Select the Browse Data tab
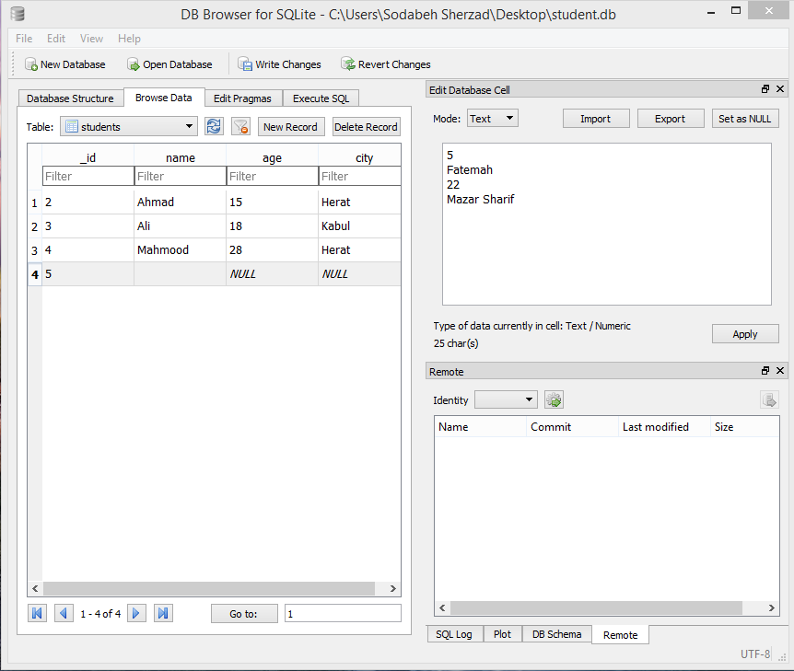The width and height of the screenshot is (794, 671). [x=164, y=98]
